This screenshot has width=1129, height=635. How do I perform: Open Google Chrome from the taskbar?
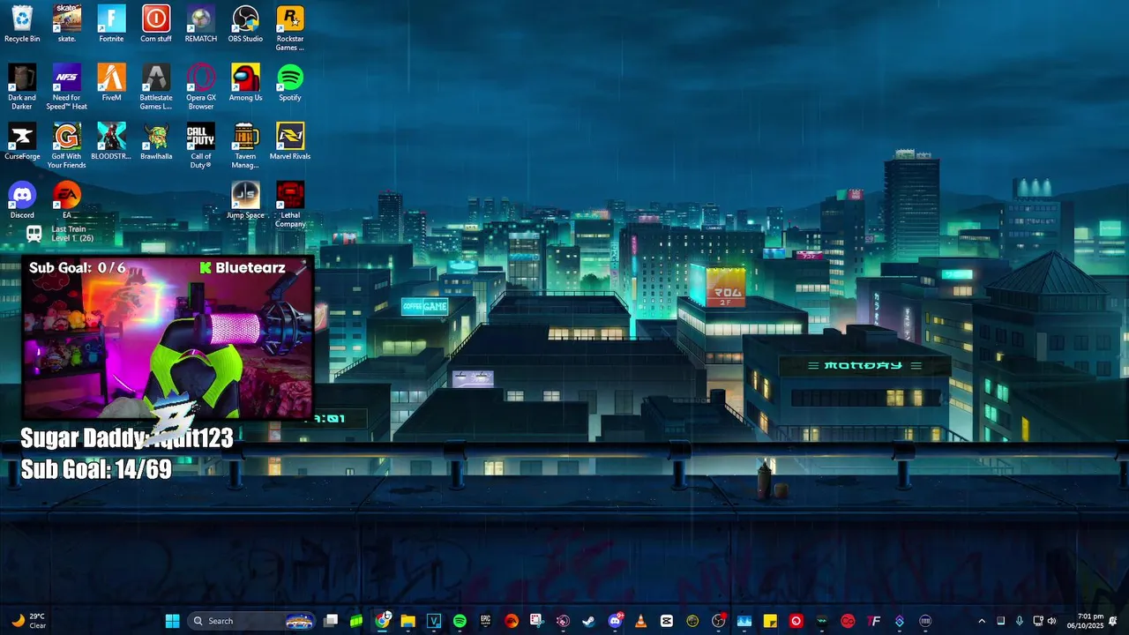click(382, 621)
